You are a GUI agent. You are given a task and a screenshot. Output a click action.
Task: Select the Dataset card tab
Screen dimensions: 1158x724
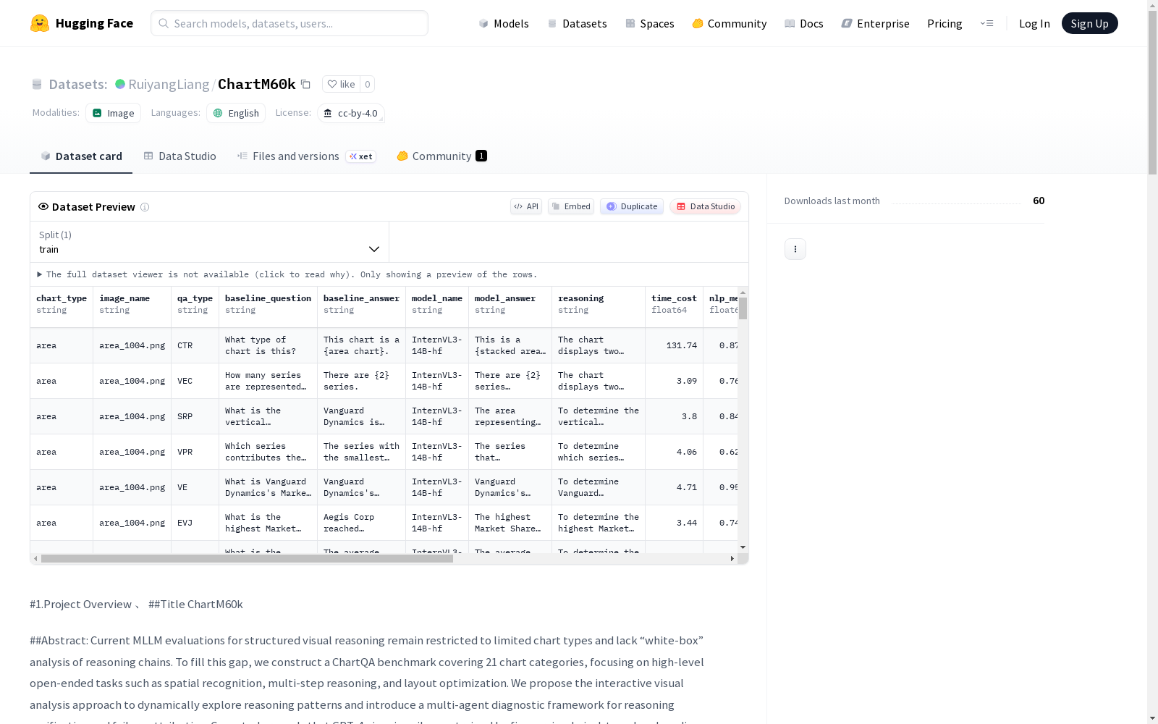(x=81, y=156)
